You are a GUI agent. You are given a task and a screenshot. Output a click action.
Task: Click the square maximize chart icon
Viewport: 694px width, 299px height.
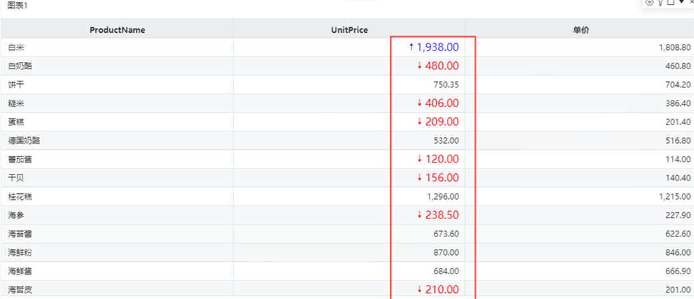pyautogui.click(x=671, y=2)
